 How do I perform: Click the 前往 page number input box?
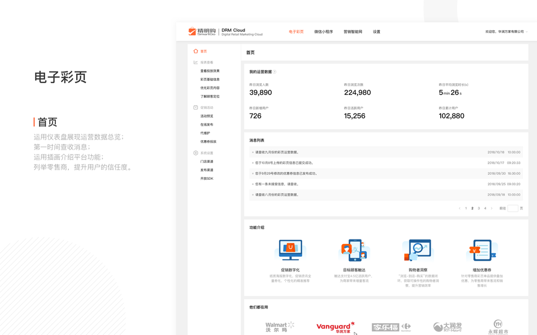(x=513, y=208)
